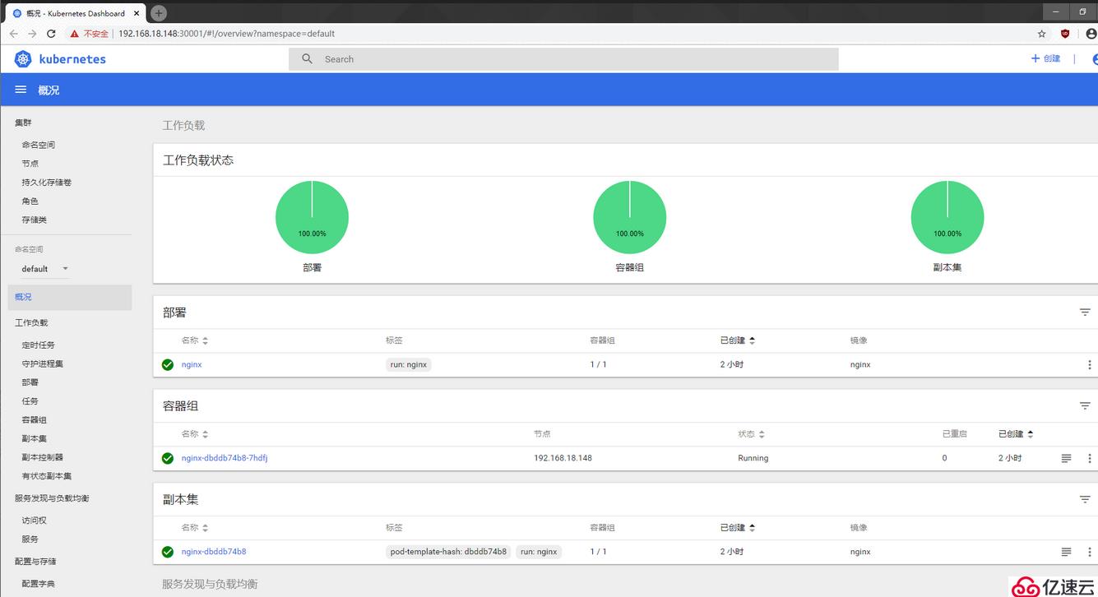Open the red shield browser extension
The height and width of the screenshot is (597, 1098).
click(x=1065, y=34)
